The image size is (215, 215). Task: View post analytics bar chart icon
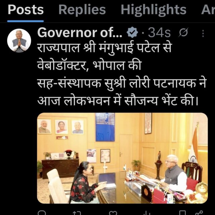point(146,213)
